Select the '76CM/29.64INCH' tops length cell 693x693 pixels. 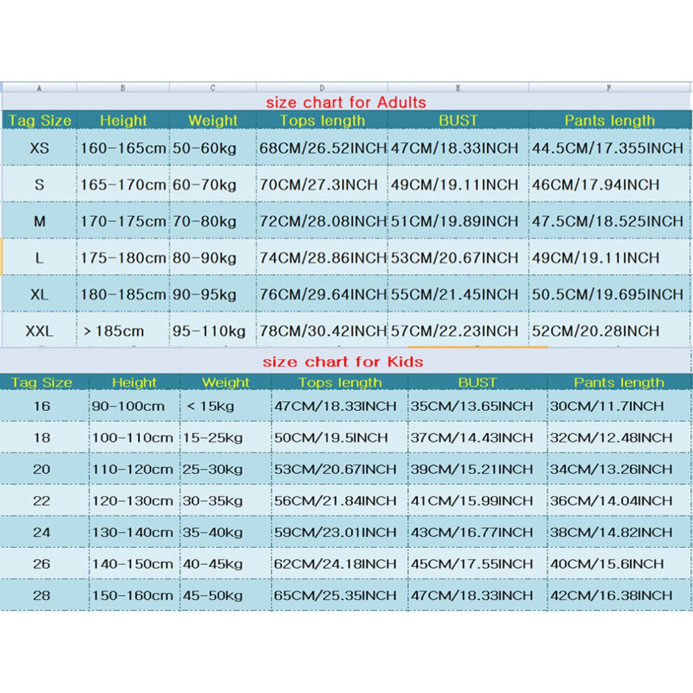click(322, 294)
